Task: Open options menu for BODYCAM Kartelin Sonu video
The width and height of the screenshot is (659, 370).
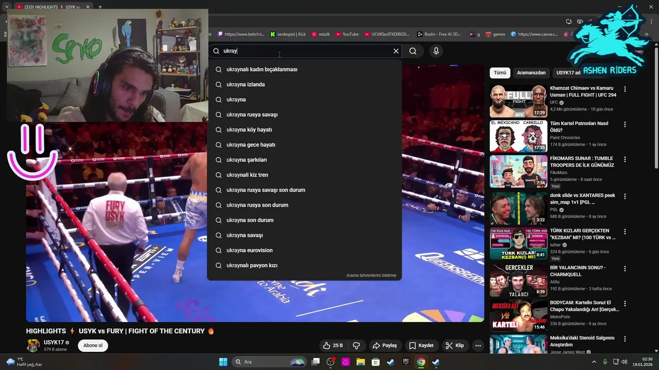Action: [x=625, y=304]
